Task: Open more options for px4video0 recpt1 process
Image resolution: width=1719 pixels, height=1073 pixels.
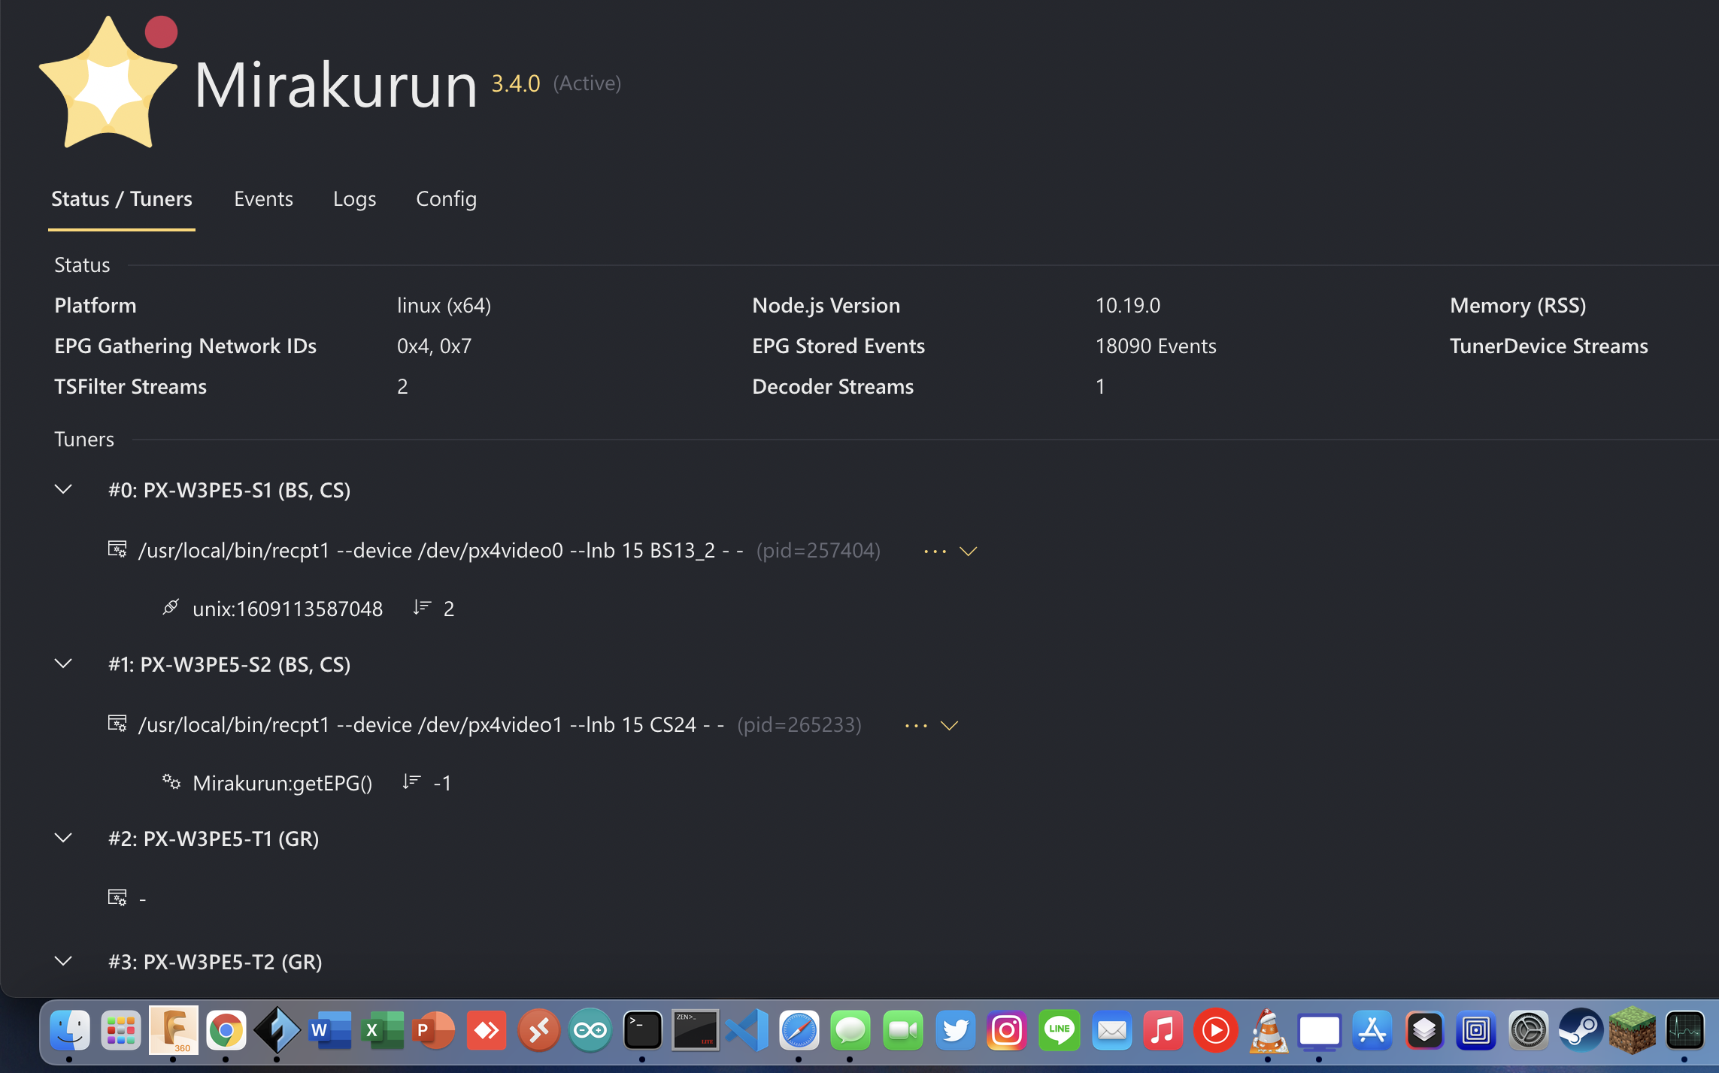Action: click(x=935, y=552)
